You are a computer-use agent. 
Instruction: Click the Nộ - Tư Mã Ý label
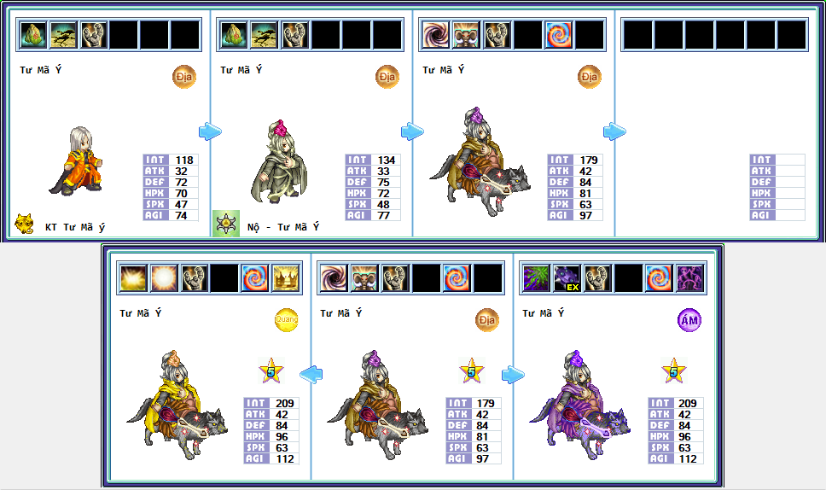pyautogui.click(x=283, y=227)
